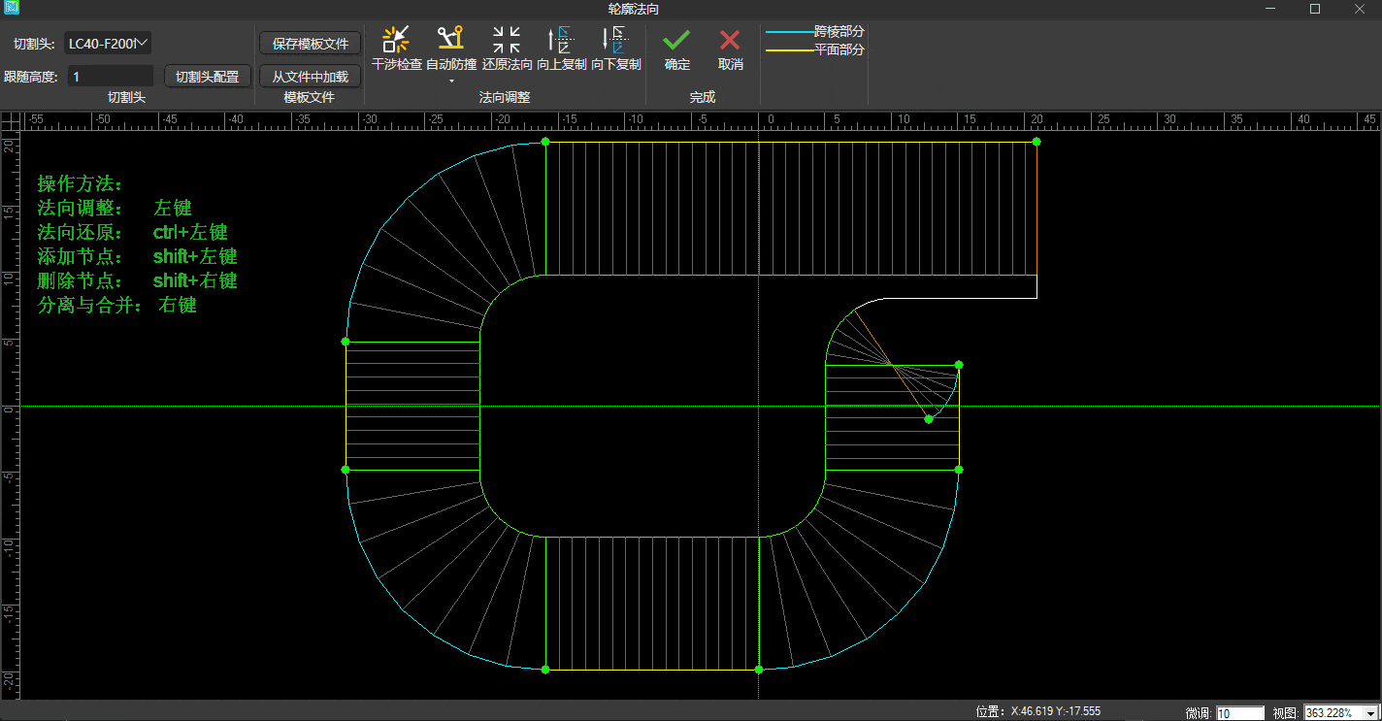Viewport: 1382px width, 721px height.
Task: Click the 删除节点 hint text
Action: click(x=80, y=280)
